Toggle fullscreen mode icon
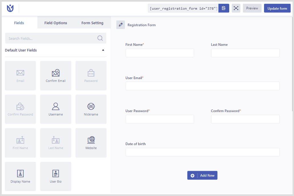Screen dimensions: 294x196 236,8
